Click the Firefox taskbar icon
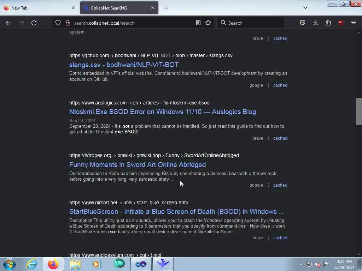 tap(53, 264)
